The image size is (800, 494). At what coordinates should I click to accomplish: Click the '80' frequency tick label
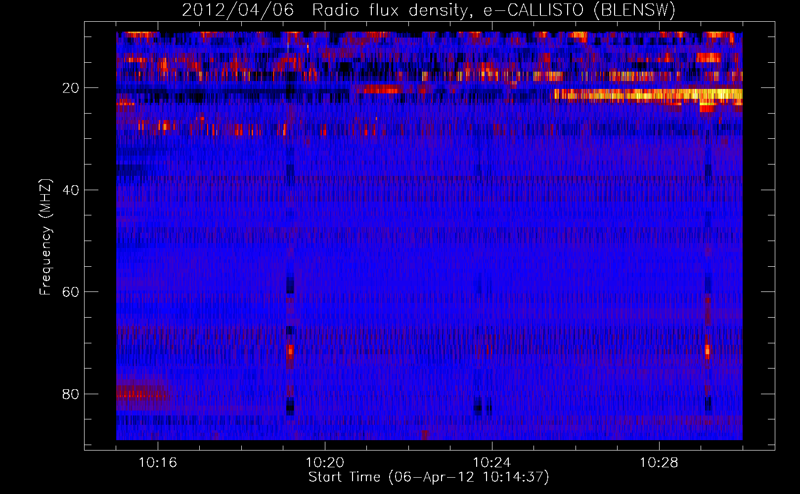pyautogui.click(x=71, y=394)
